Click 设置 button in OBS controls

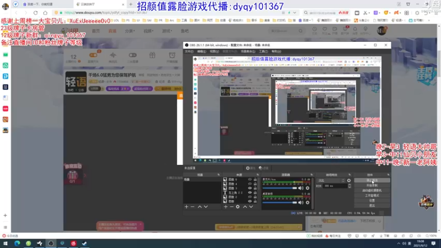pyautogui.click(x=372, y=201)
